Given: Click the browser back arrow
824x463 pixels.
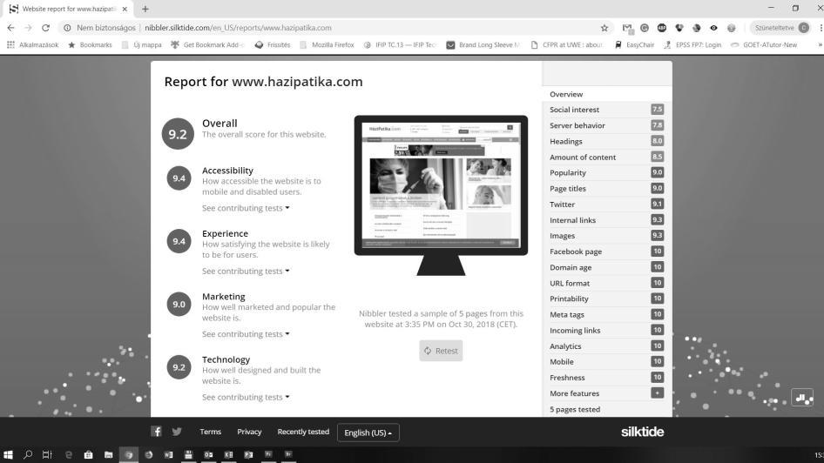Looking at the screenshot, I should tap(11, 28).
